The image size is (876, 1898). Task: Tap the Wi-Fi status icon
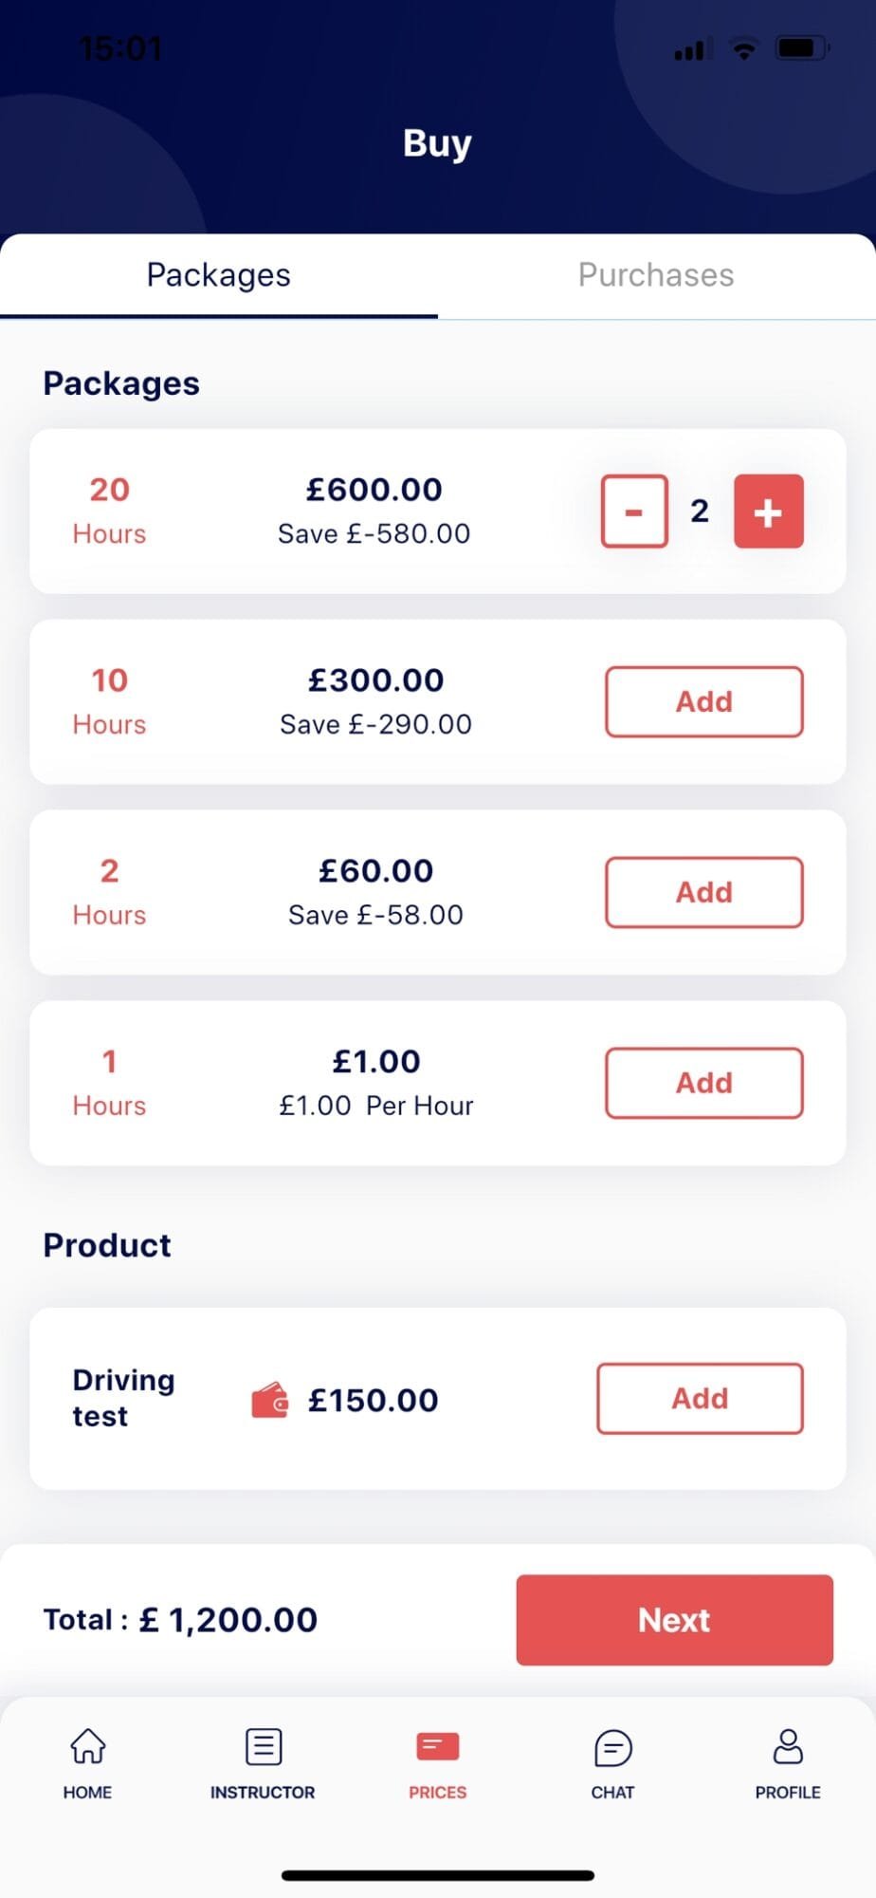pos(744,48)
